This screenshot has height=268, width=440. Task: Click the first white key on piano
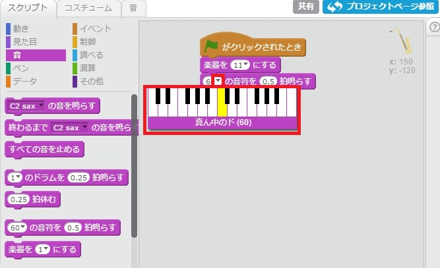(x=152, y=110)
